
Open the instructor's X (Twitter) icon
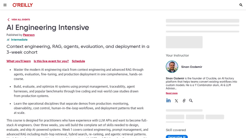pyautogui.click(x=176, y=101)
